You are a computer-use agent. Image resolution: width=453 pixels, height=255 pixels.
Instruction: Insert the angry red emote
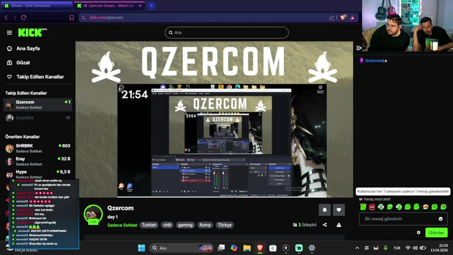pyautogui.click(x=372, y=207)
